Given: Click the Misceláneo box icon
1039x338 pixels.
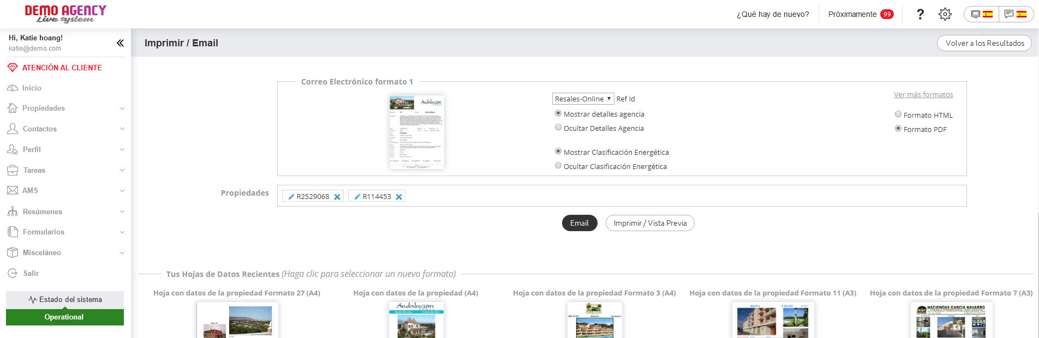Looking at the screenshot, I should point(13,252).
